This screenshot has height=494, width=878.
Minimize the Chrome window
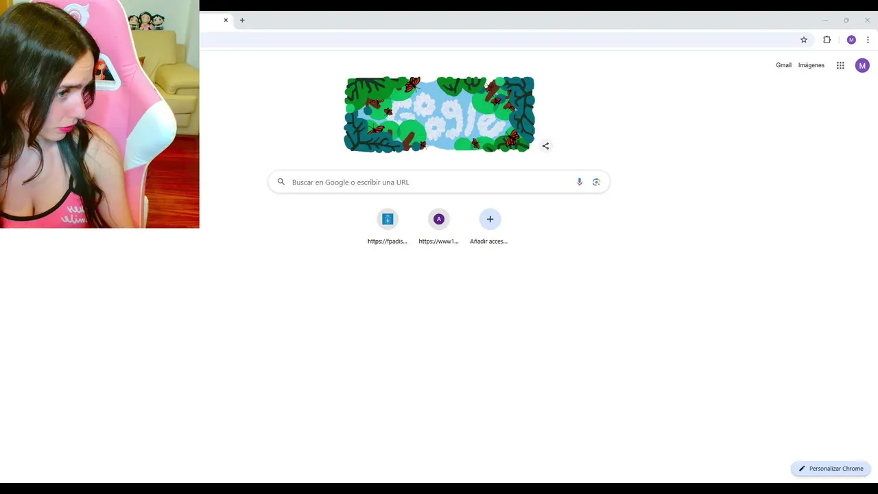[x=825, y=20]
